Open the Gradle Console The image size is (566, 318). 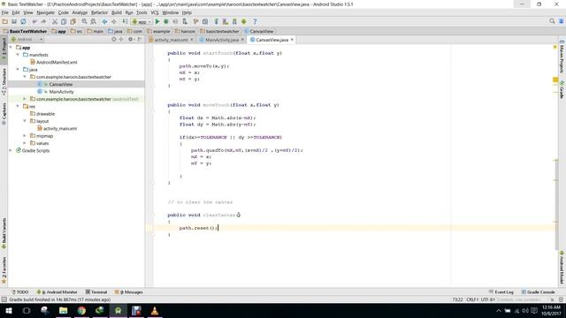click(538, 292)
